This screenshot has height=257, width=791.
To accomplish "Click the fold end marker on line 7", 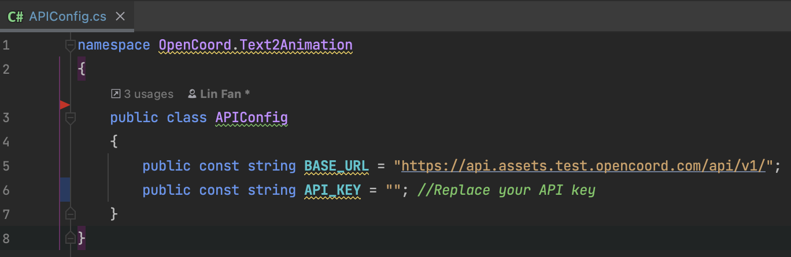I will [71, 214].
